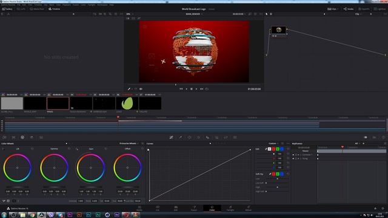Open the Qualifier palette
Screen dimensions: 388x218
(181, 137)
